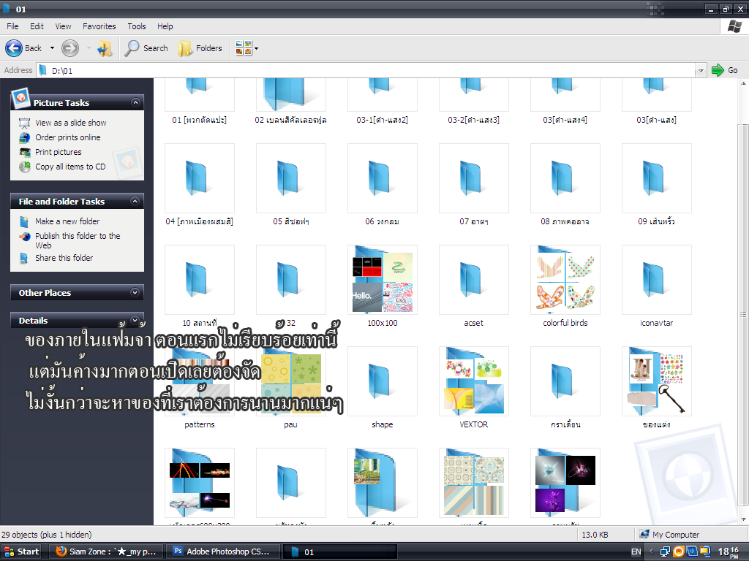Open Search from the toolbar
This screenshot has width=749, height=561.
point(146,48)
